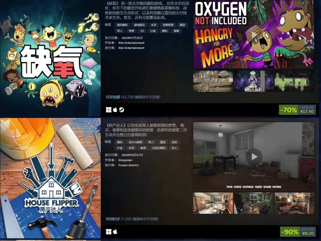Select the 多人 tag

pos(175,148)
